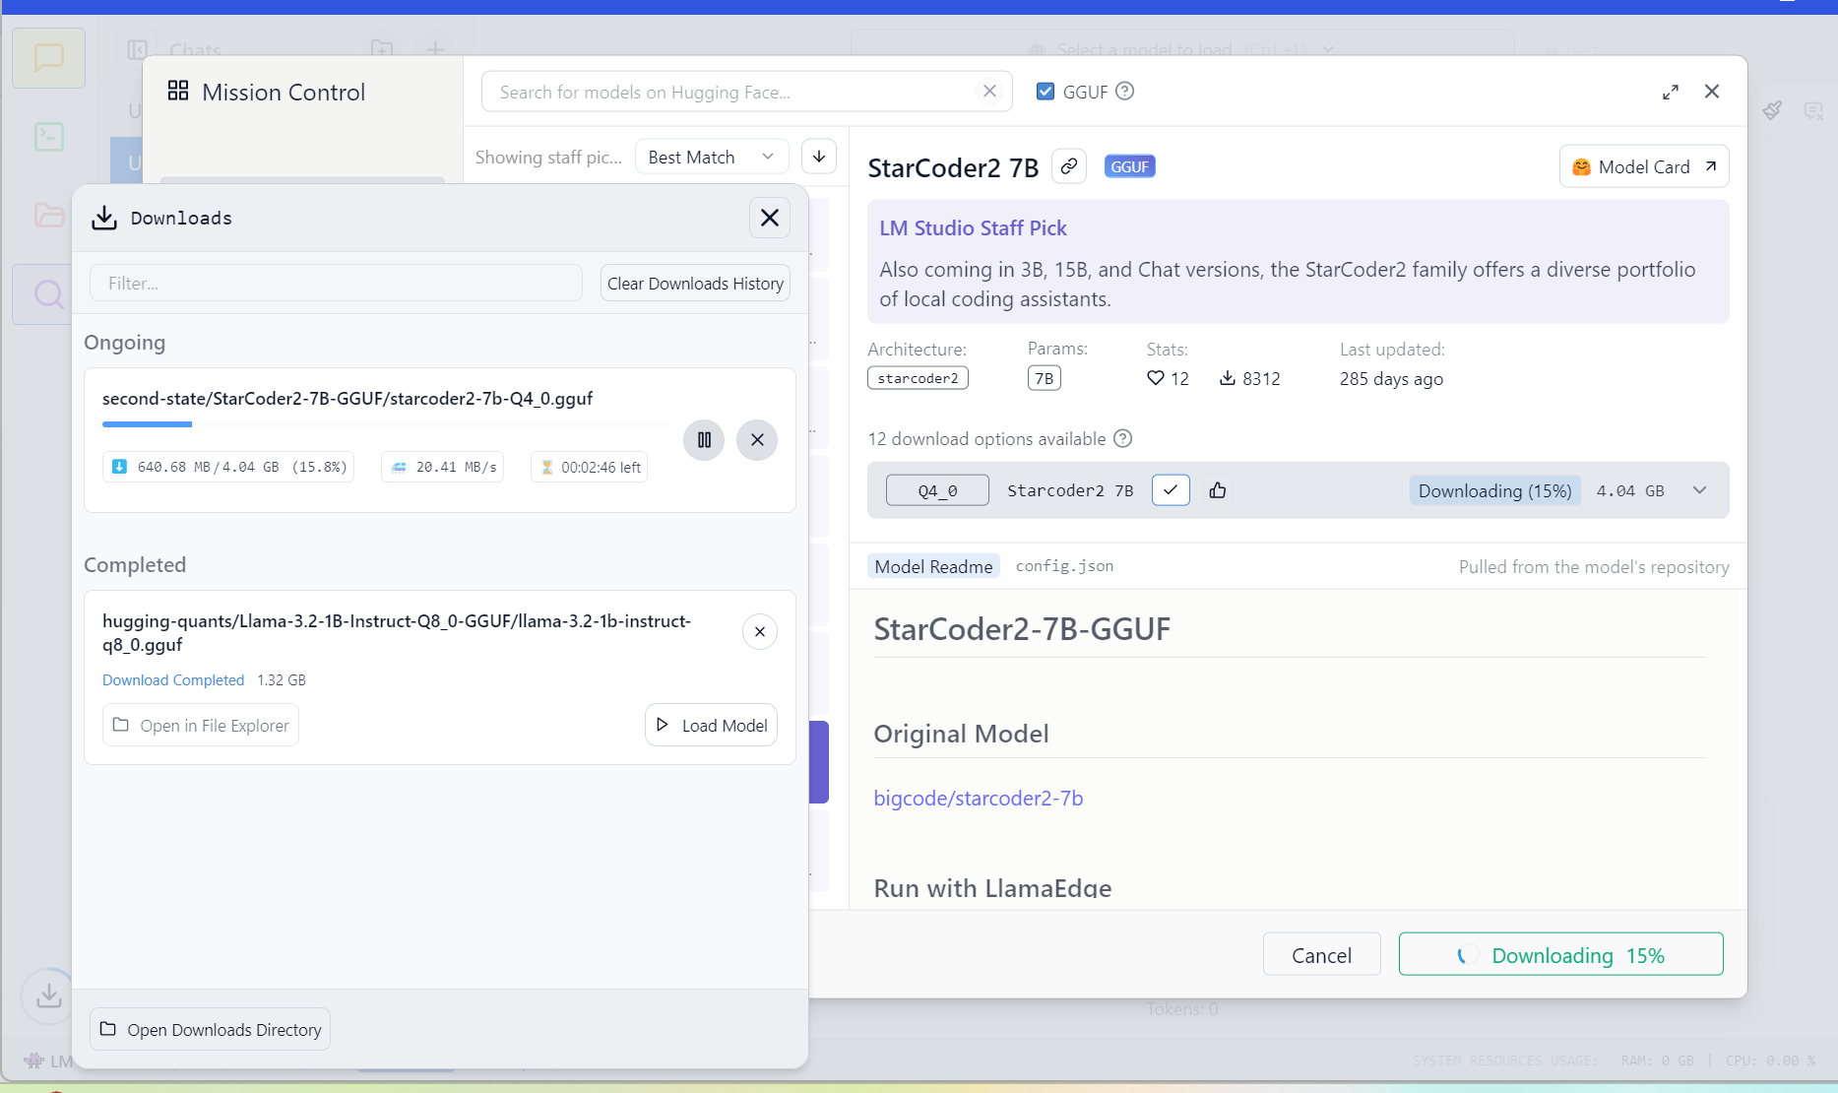Click the Download Completed status text
Image resolution: width=1838 pixels, height=1093 pixels.
point(173,680)
